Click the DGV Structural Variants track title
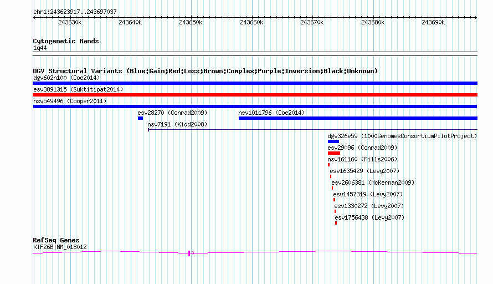493x284 pixels. 205,71
